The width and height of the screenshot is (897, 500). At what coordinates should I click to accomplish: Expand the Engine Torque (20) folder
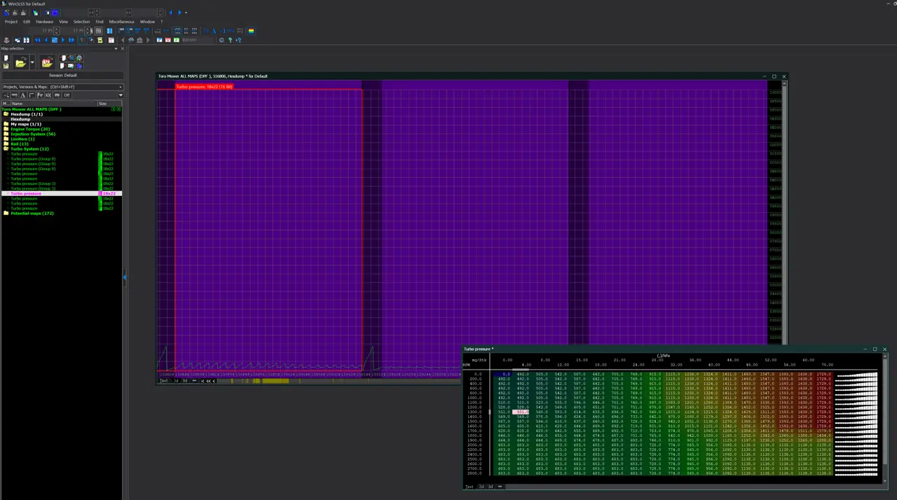tap(30, 129)
